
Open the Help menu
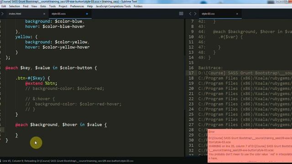[x=90, y=6]
